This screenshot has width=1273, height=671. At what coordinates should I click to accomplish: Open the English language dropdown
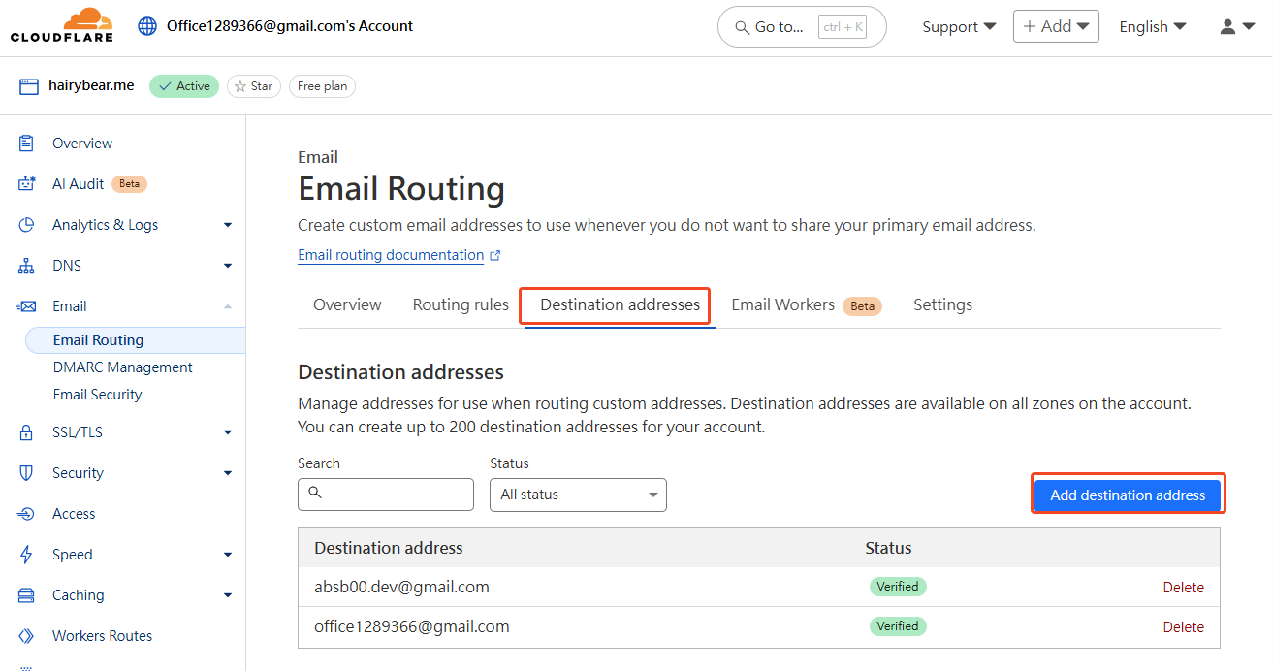(x=1153, y=27)
